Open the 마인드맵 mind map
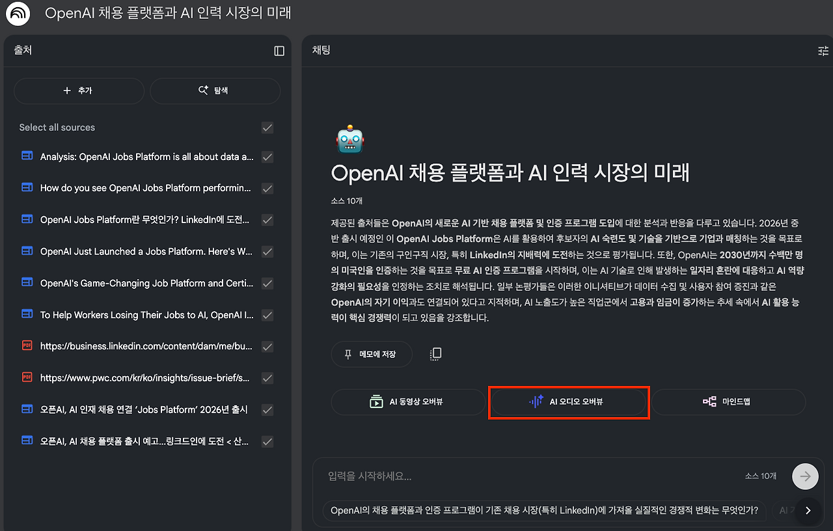This screenshot has width=833, height=531. point(729,402)
